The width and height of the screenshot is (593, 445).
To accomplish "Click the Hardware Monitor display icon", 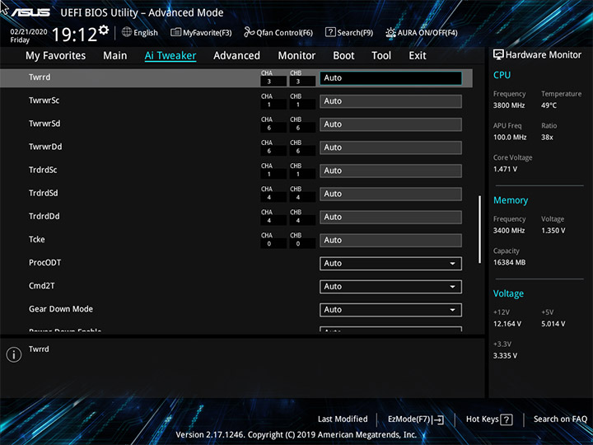I will click(x=498, y=54).
